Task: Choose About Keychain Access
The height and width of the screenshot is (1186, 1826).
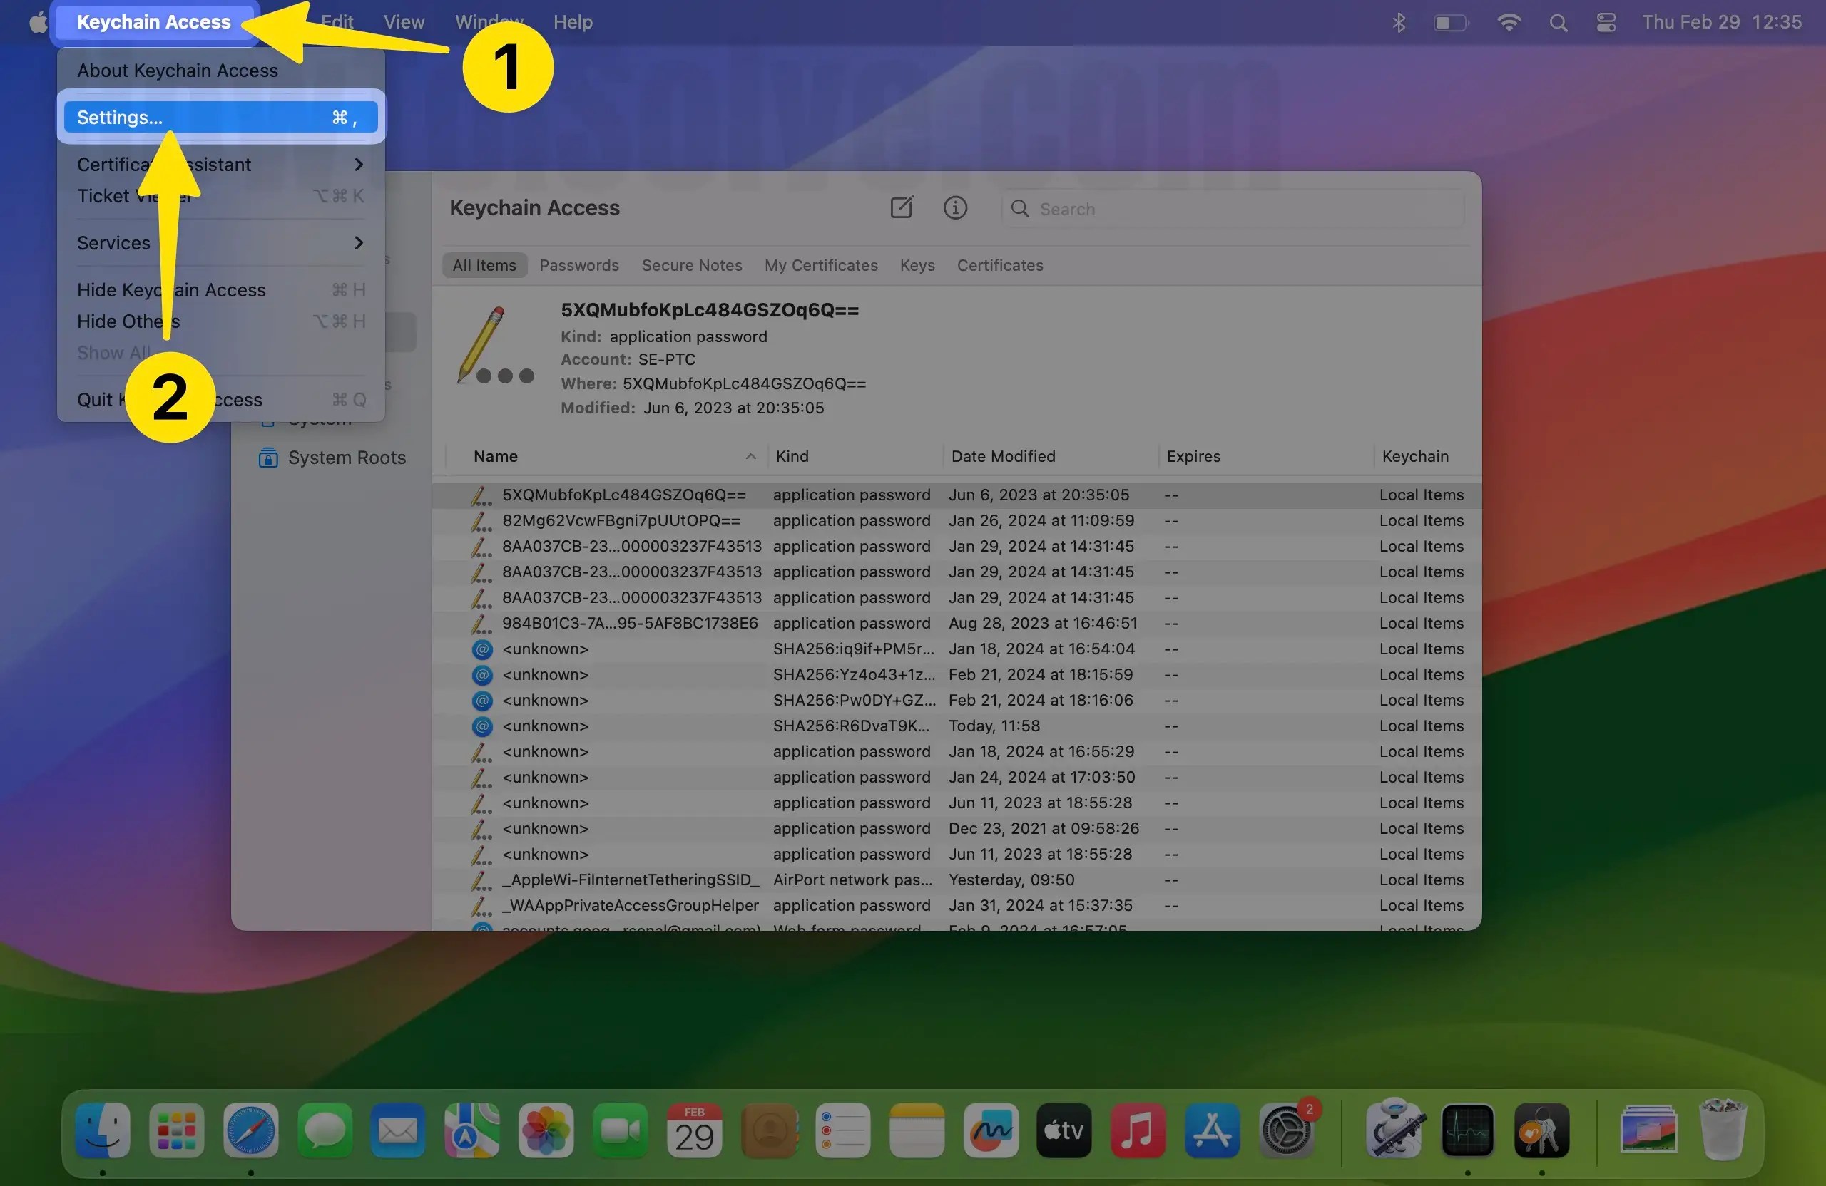Action: (177, 70)
